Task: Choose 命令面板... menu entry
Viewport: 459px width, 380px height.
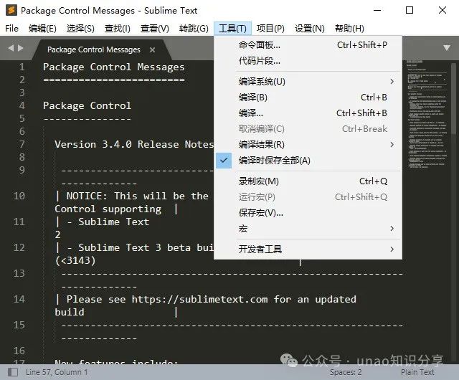Action: coord(308,45)
